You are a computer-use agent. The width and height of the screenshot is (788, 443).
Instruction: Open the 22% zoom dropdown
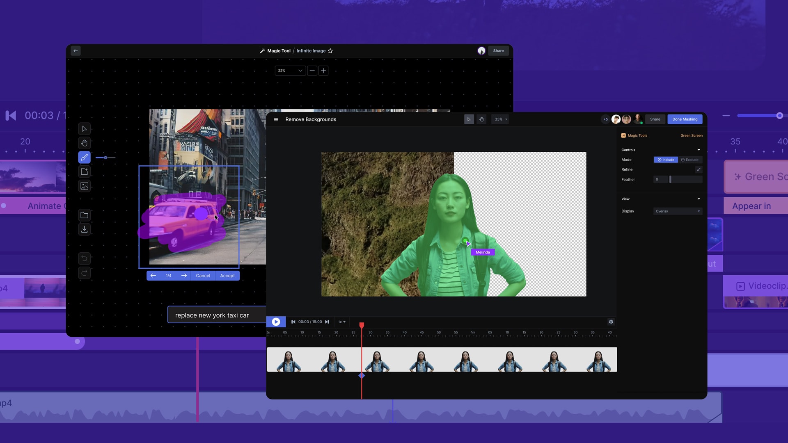[x=290, y=71]
